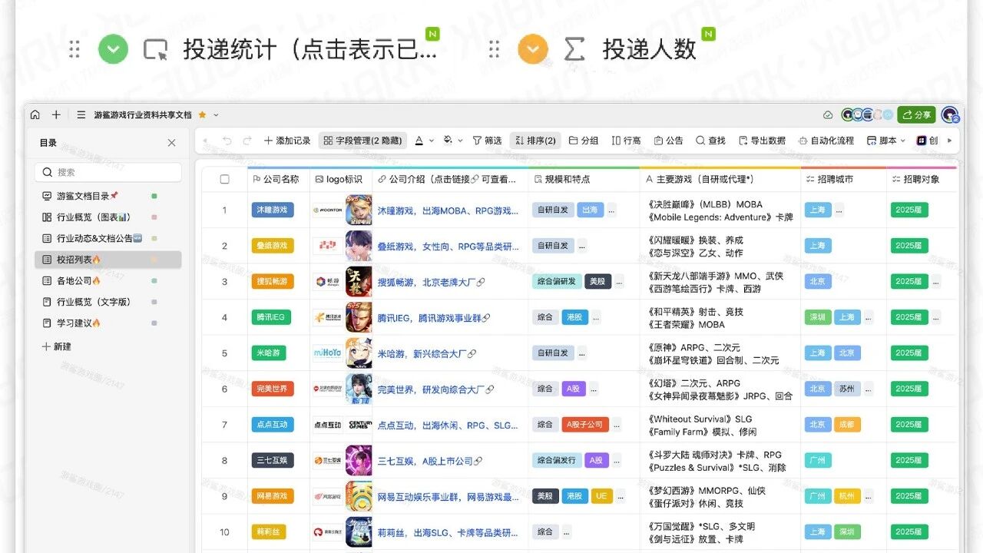The height and width of the screenshot is (553, 983).
Task: Click the green 分享 button
Action: pos(916,115)
